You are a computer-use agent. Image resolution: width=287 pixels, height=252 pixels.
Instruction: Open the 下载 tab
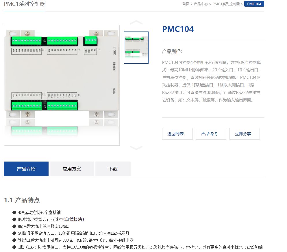click(x=113, y=169)
